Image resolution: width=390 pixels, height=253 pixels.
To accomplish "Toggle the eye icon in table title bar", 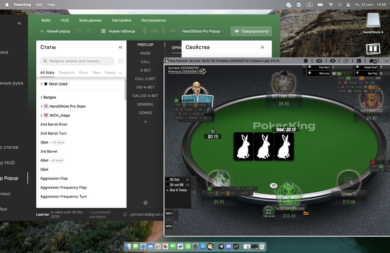I will (333, 61).
